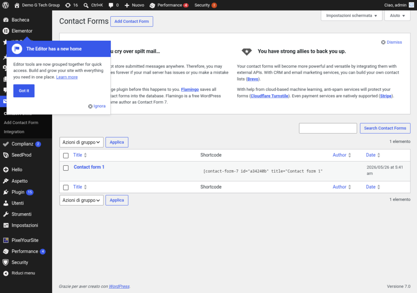Click the Hello plus-circle icon in the sidebar
417x293 pixels.
click(6, 170)
